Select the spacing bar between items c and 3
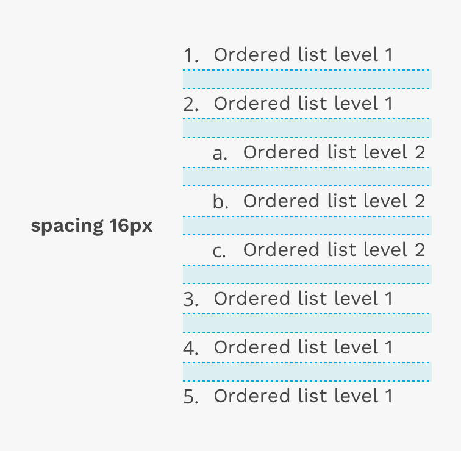This screenshot has width=461, height=451. pyautogui.click(x=307, y=274)
